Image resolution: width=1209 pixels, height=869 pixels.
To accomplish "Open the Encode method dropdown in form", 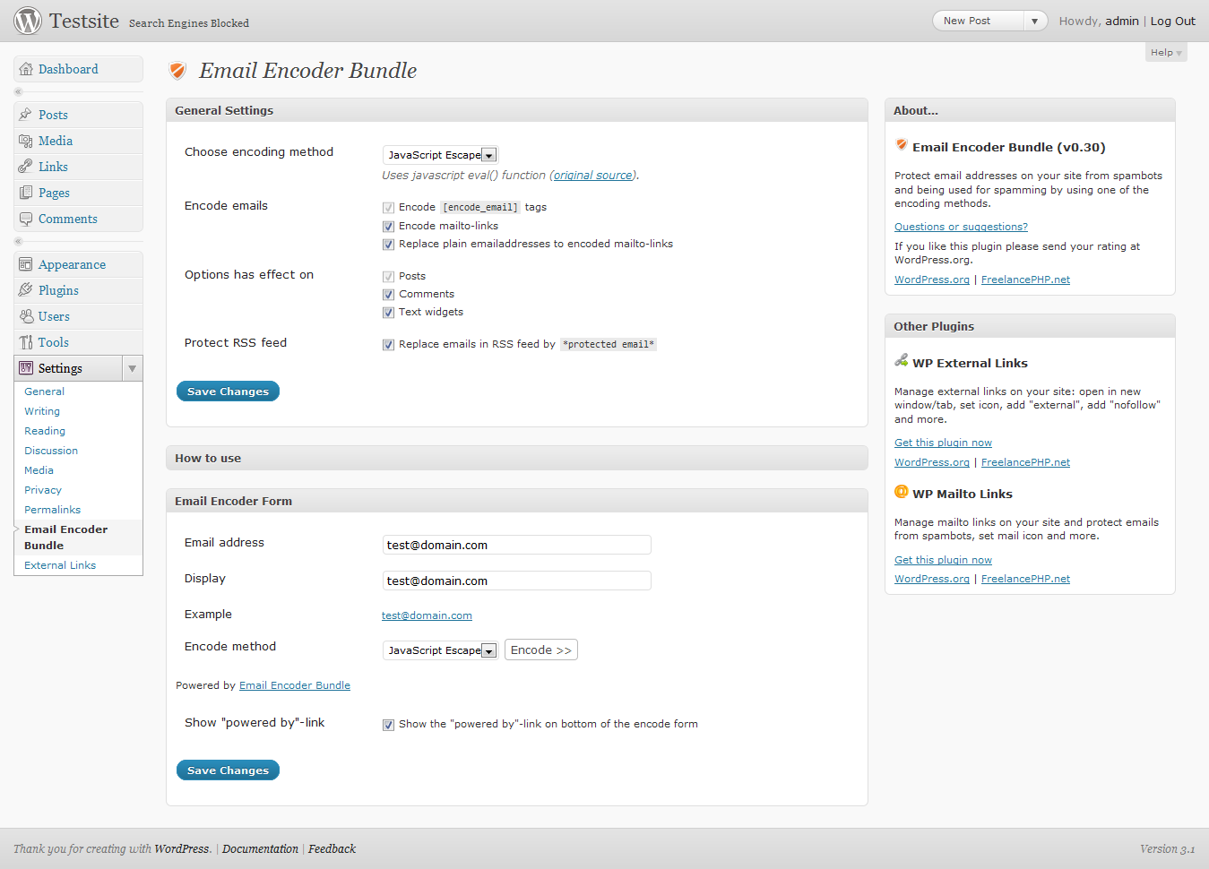I will pyautogui.click(x=440, y=650).
